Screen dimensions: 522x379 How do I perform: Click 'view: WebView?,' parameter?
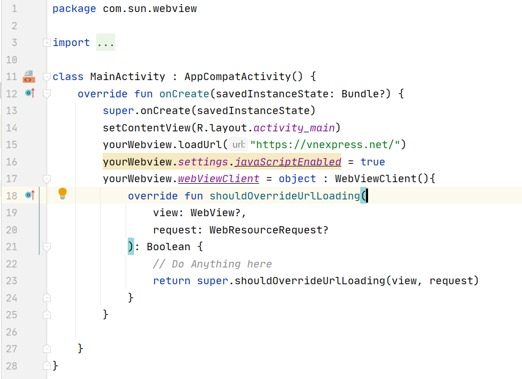point(199,213)
